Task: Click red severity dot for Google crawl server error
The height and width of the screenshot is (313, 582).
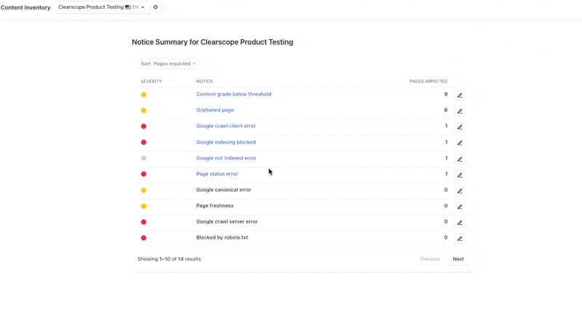Action: tap(143, 222)
